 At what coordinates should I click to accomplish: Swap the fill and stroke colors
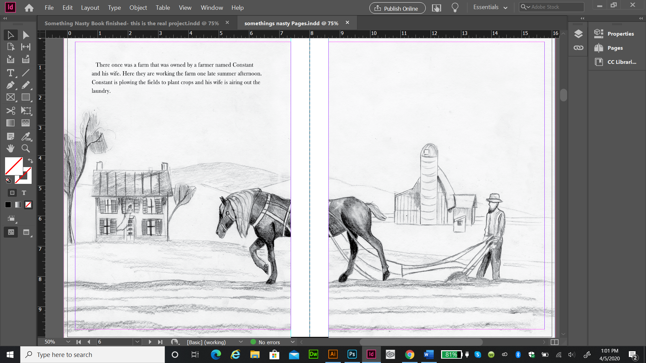pos(30,161)
